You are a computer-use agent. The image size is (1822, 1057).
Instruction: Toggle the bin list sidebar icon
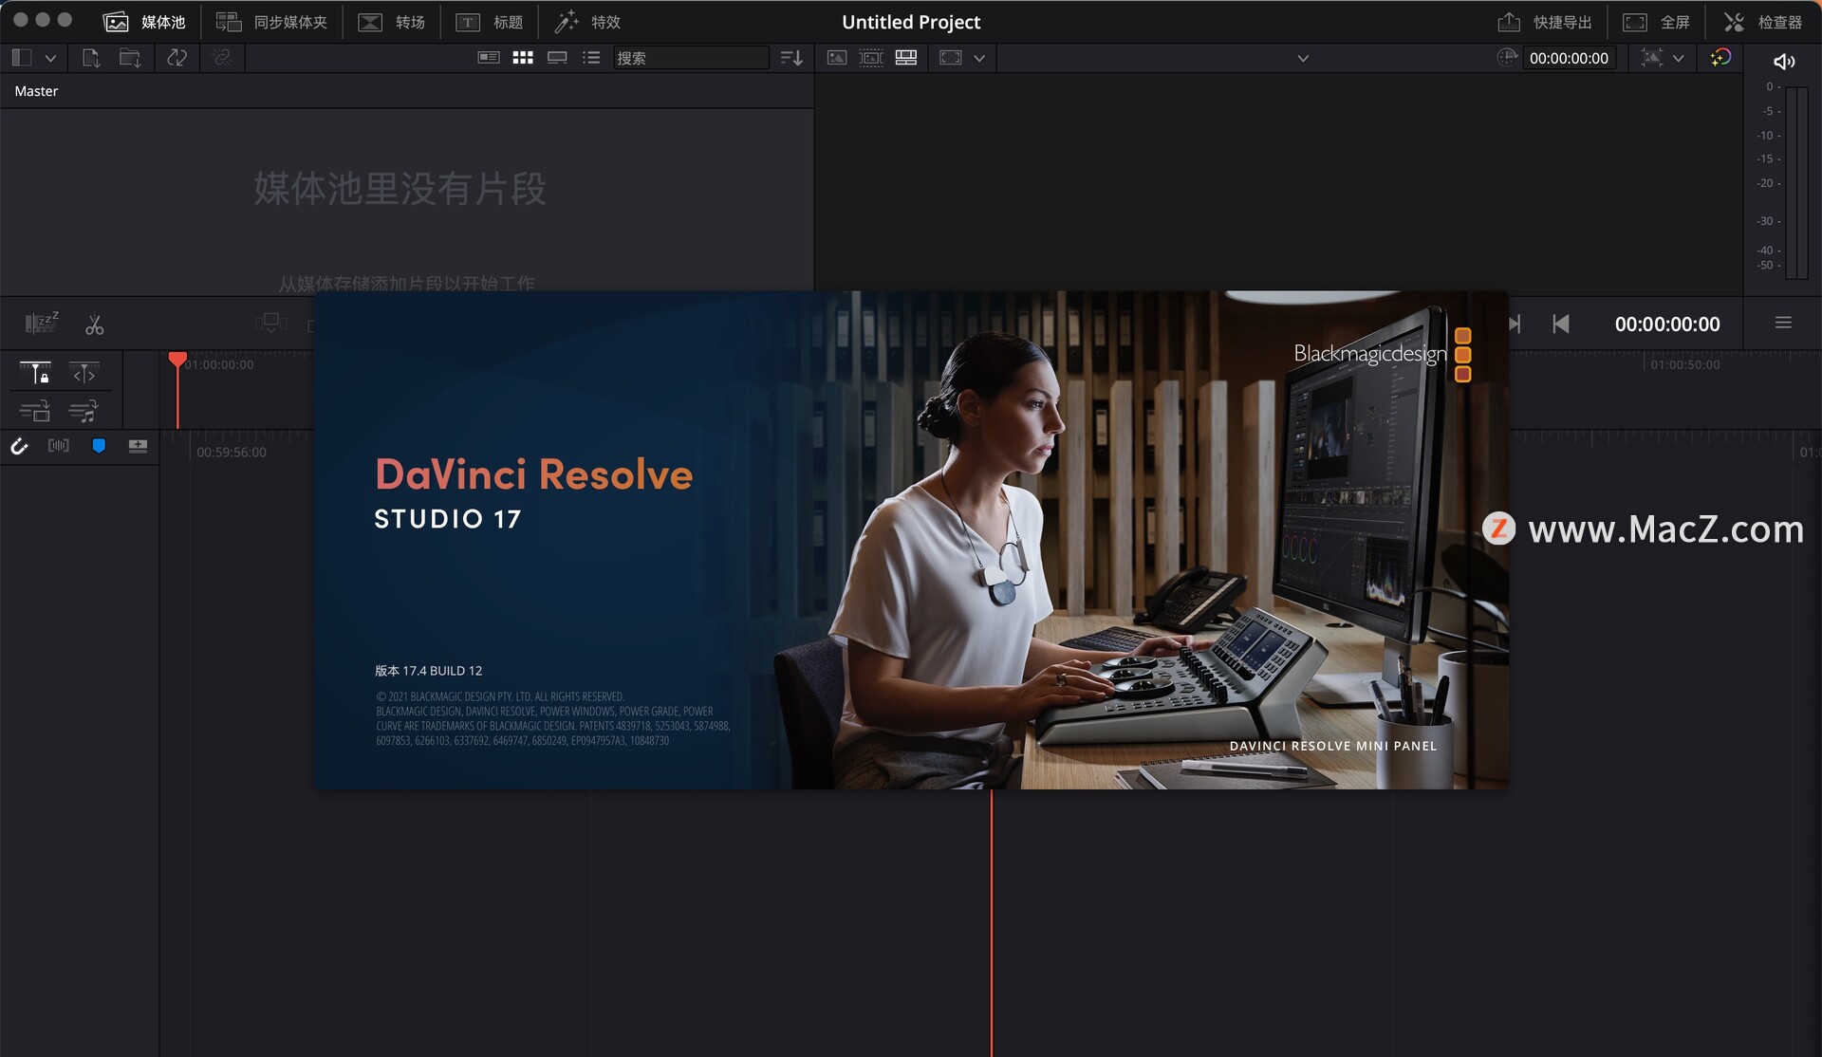[x=22, y=58]
